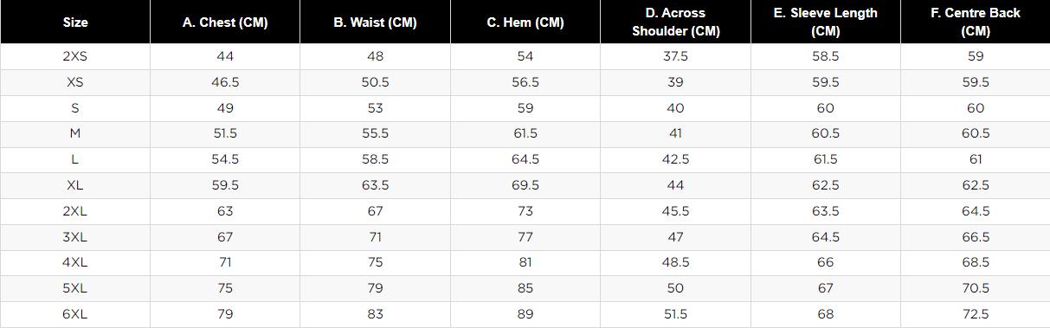This screenshot has width=1050, height=328.
Task: Select the 2XS size row label
Action: [75, 56]
